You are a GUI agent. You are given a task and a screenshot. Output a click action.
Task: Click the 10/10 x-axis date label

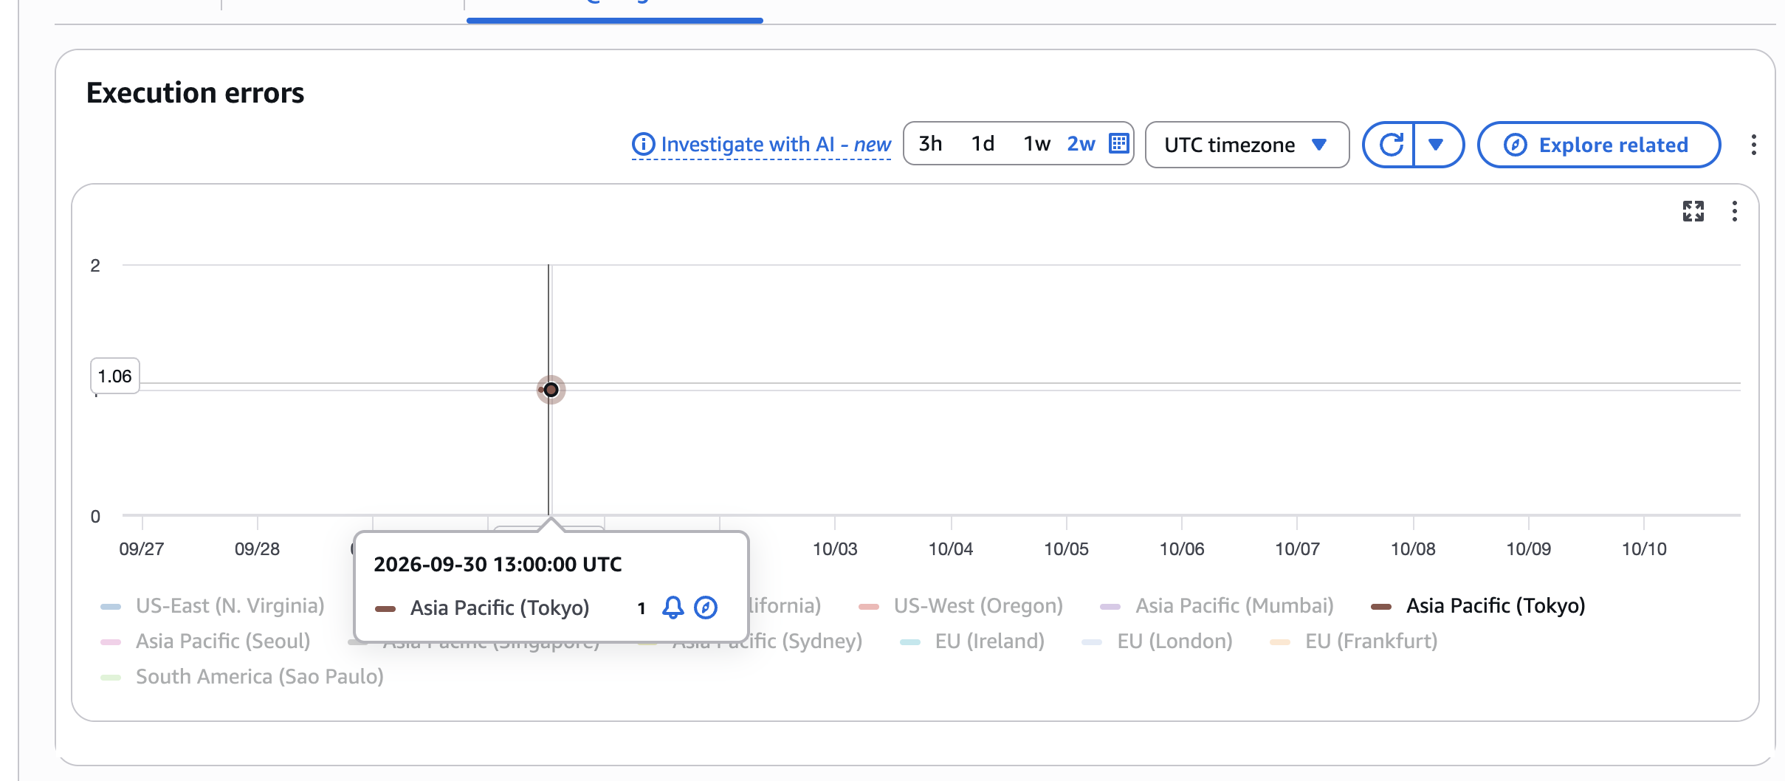click(1644, 549)
